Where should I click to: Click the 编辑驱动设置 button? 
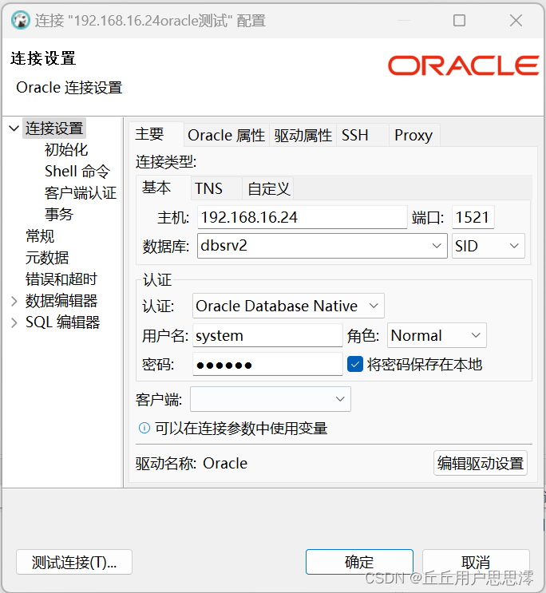[x=481, y=463]
